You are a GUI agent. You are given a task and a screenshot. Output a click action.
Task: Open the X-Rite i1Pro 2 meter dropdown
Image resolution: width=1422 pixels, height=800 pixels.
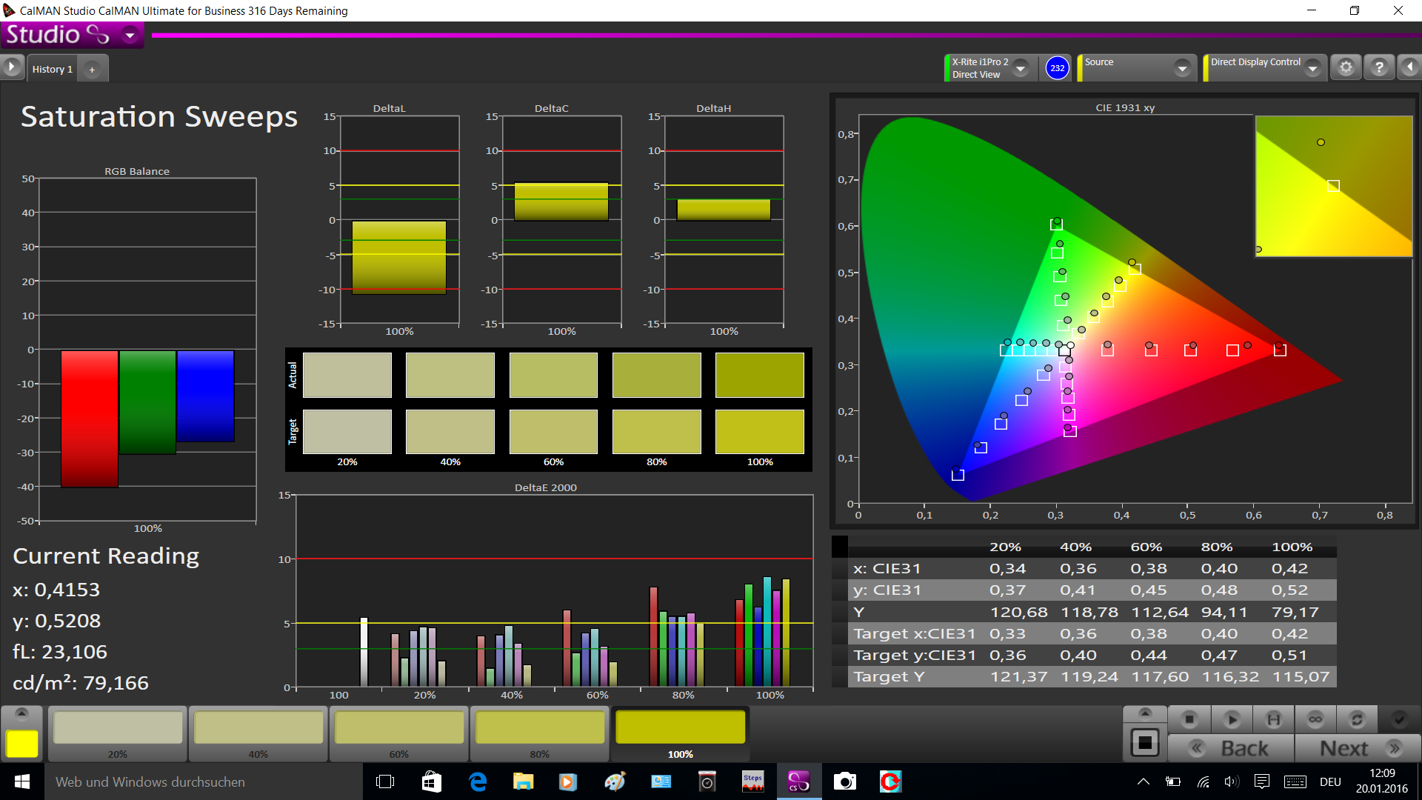pyautogui.click(x=1021, y=68)
